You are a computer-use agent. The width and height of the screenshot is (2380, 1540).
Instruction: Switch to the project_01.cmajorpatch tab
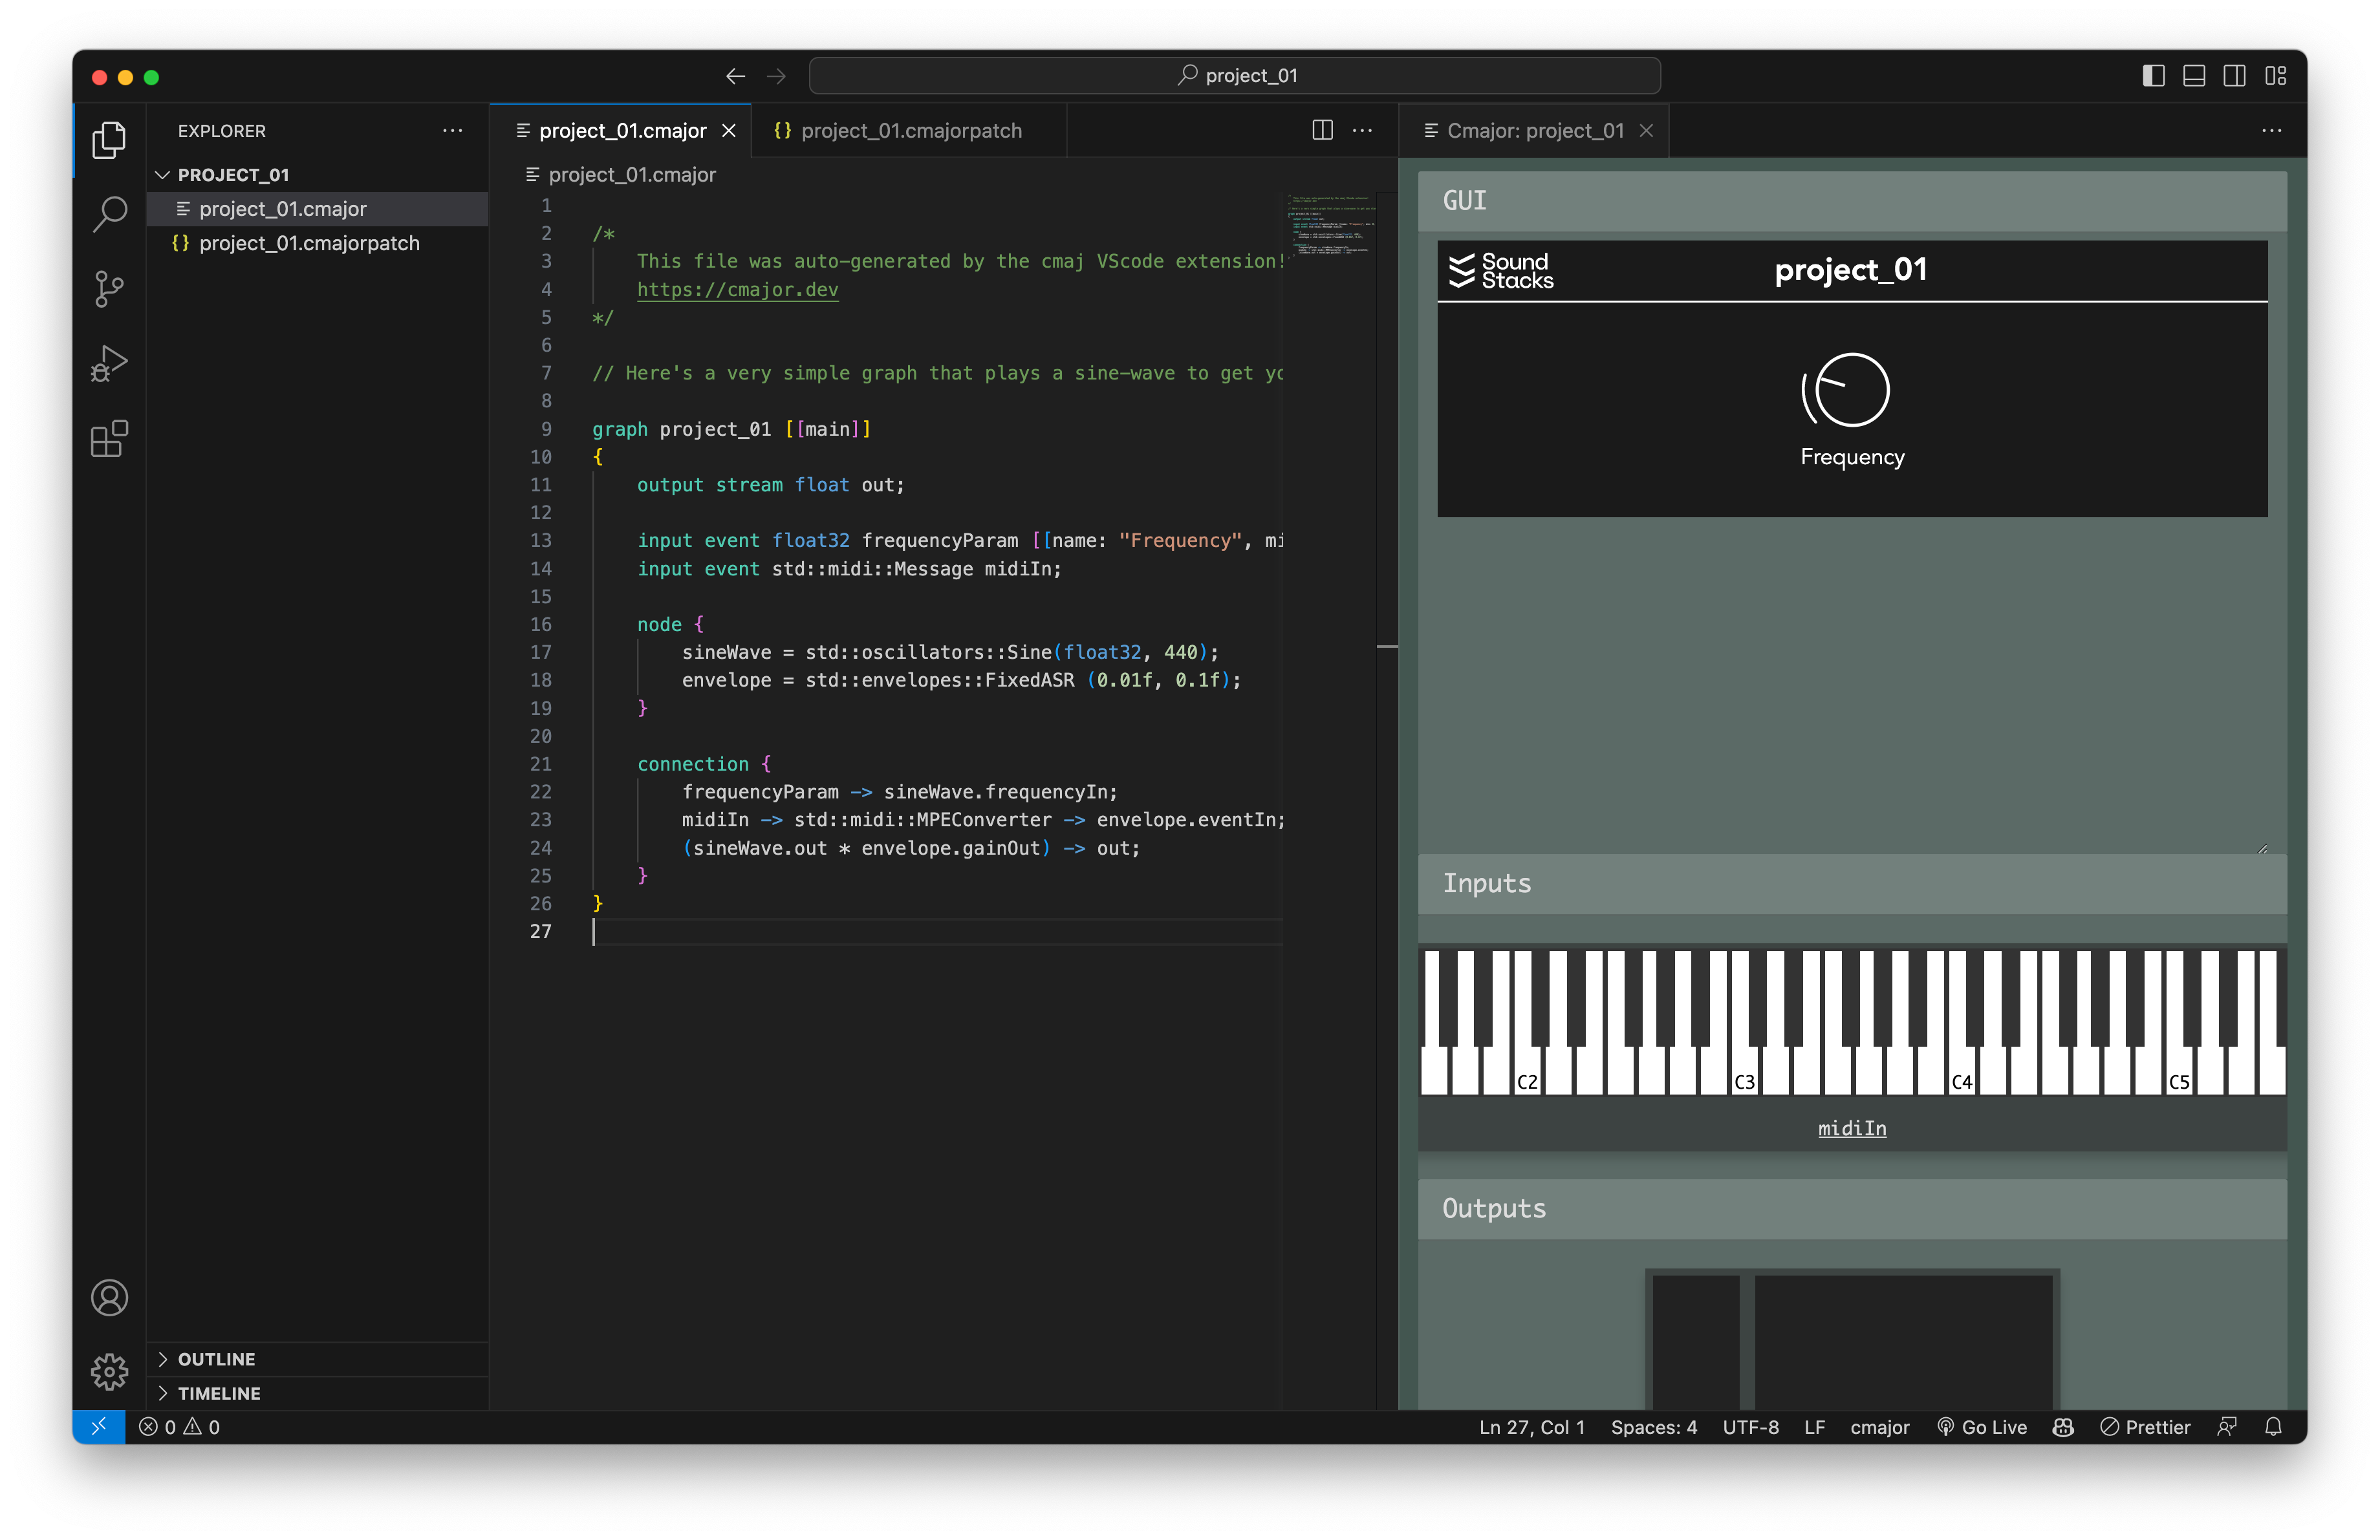tap(910, 131)
